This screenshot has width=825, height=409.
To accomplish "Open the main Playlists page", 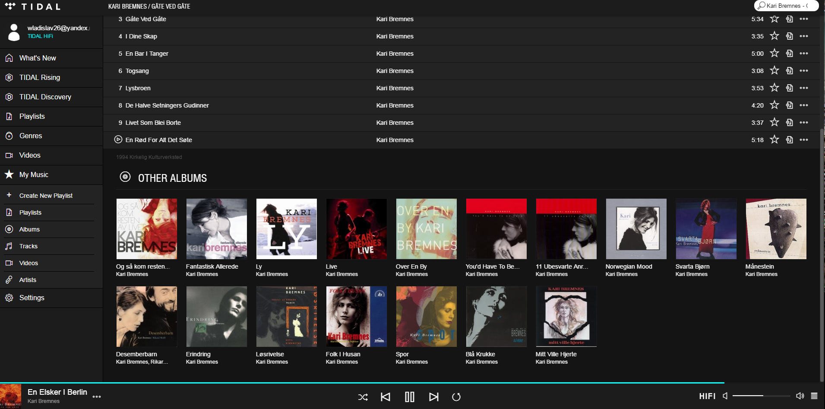I will (51, 116).
